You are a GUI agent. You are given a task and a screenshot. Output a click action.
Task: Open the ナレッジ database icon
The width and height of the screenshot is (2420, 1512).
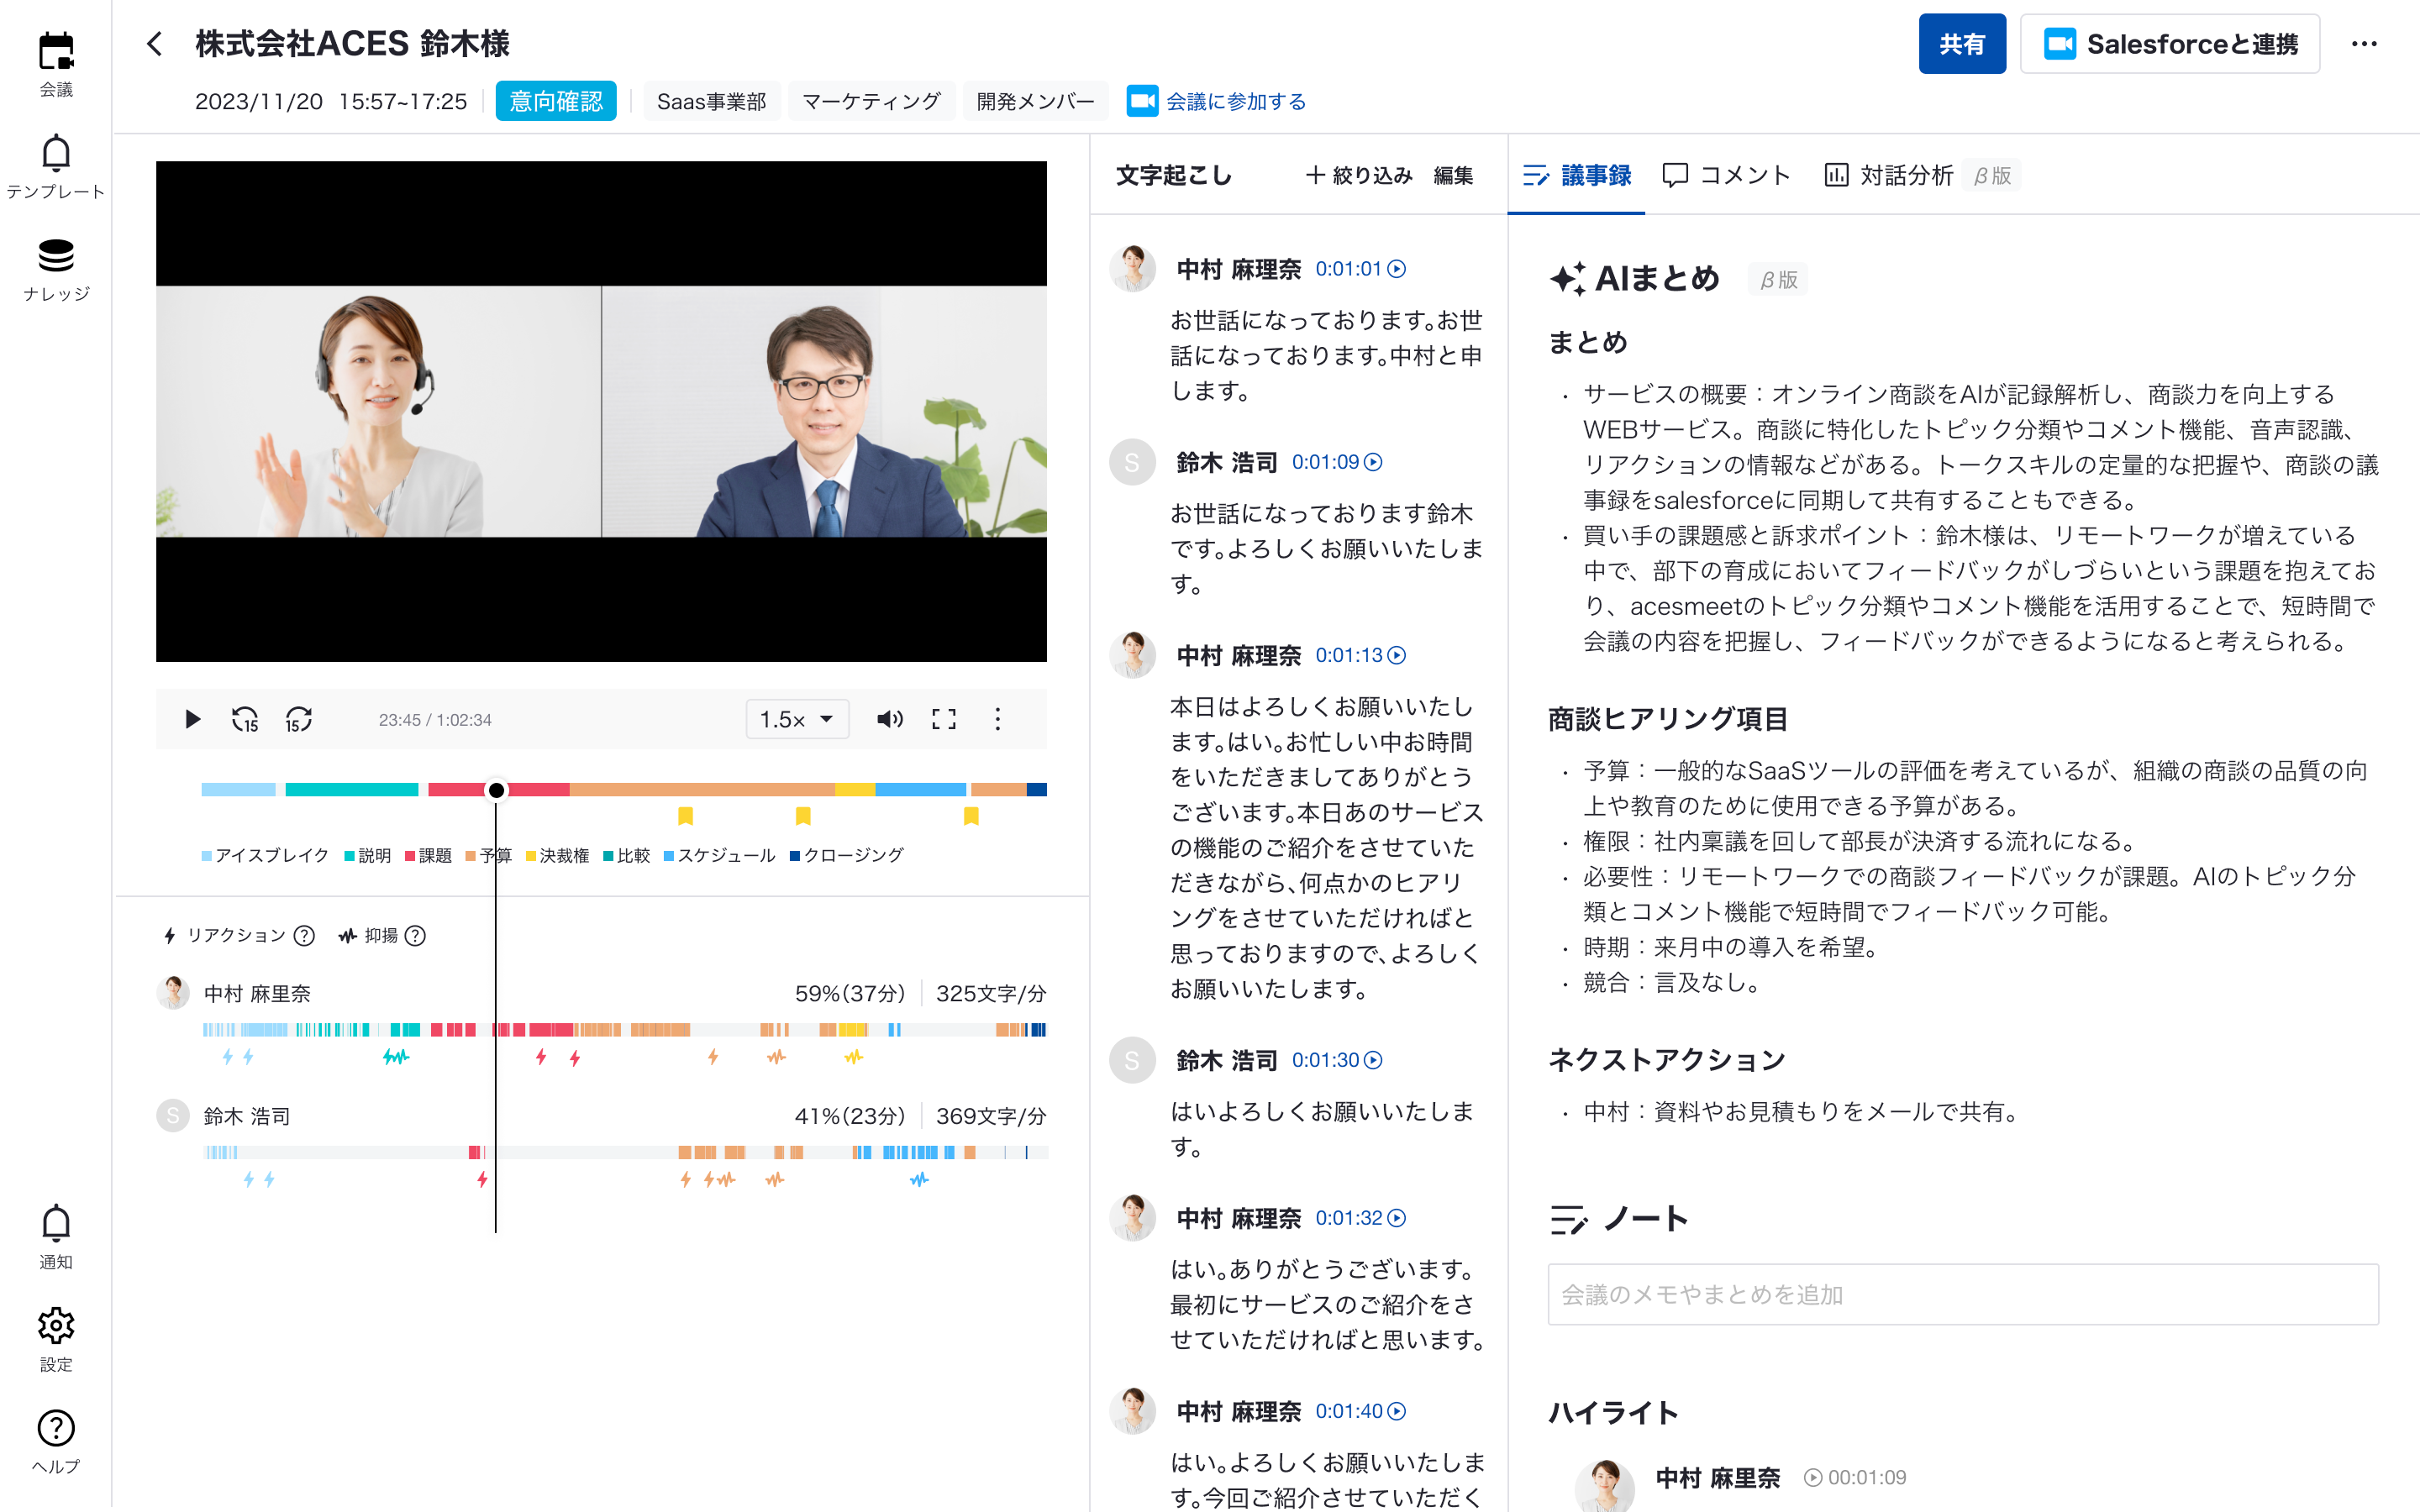tap(56, 256)
